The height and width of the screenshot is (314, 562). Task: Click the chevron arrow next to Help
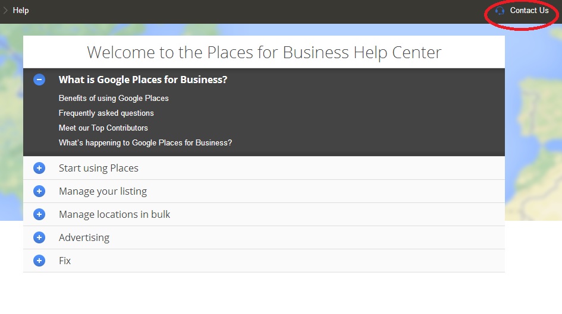[6, 10]
